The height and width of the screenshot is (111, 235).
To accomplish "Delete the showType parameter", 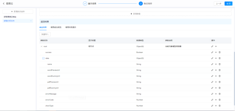I will pos(219,106).
